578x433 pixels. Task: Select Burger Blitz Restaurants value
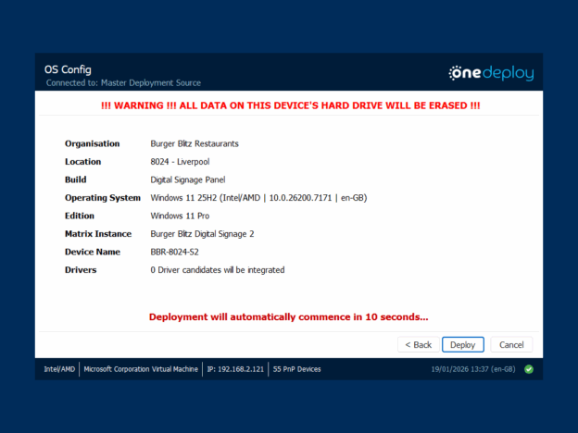pyautogui.click(x=195, y=143)
